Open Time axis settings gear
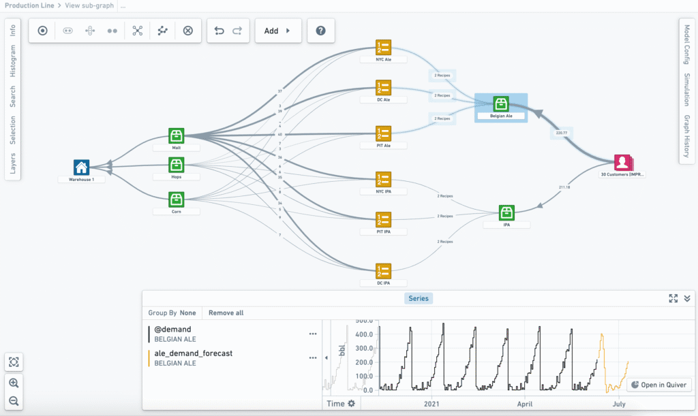Image resolution: width=698 pixels, height=416 pixels. (x=352, y=404)
